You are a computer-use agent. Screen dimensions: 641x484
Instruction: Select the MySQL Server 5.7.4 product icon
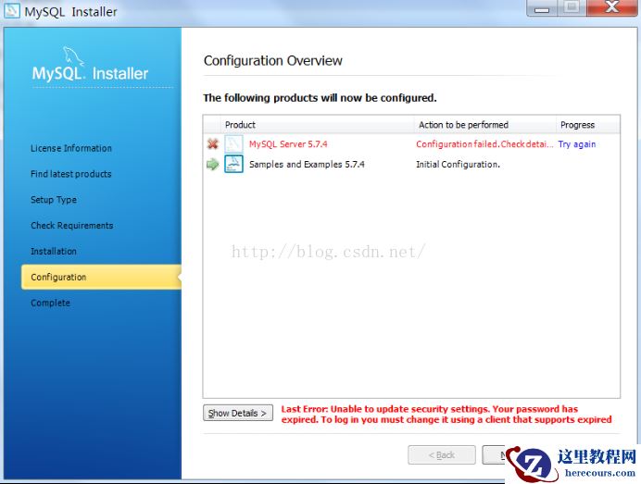[x=233, y=143]
